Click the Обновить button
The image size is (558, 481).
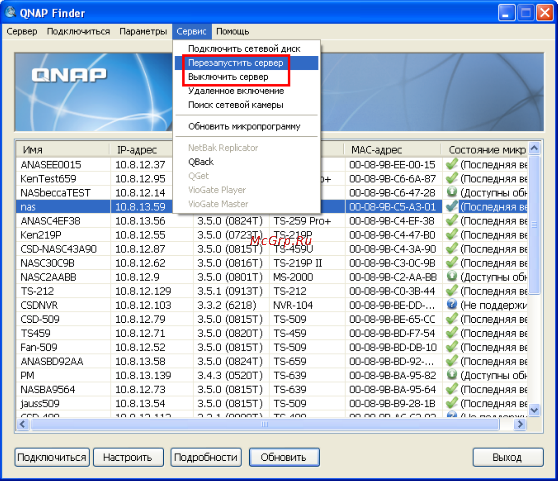(x=284, y=457)
